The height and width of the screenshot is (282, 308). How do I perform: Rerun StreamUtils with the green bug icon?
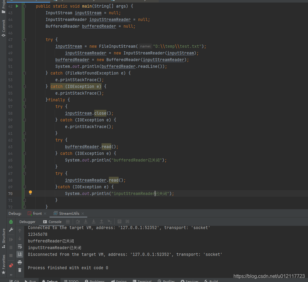pyautogui.click(x=11, y=222)
